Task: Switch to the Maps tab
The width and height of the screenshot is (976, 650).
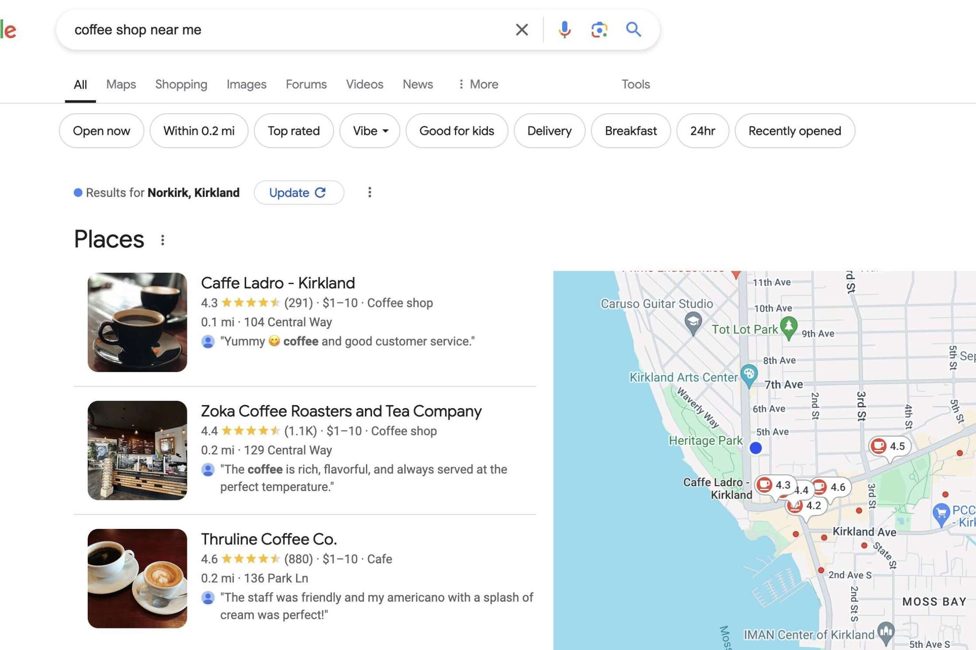Action: tap(121, 84)
